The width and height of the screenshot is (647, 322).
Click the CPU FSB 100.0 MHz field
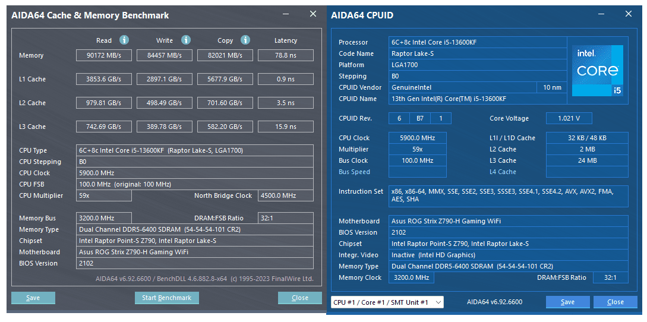[x=195, y=184]
